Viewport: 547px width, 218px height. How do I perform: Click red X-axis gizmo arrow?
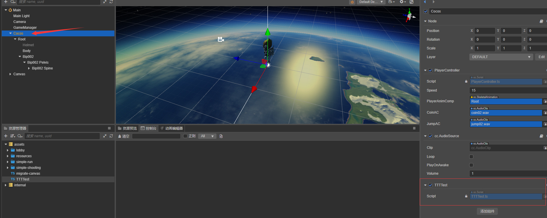(x=254, y=89)
